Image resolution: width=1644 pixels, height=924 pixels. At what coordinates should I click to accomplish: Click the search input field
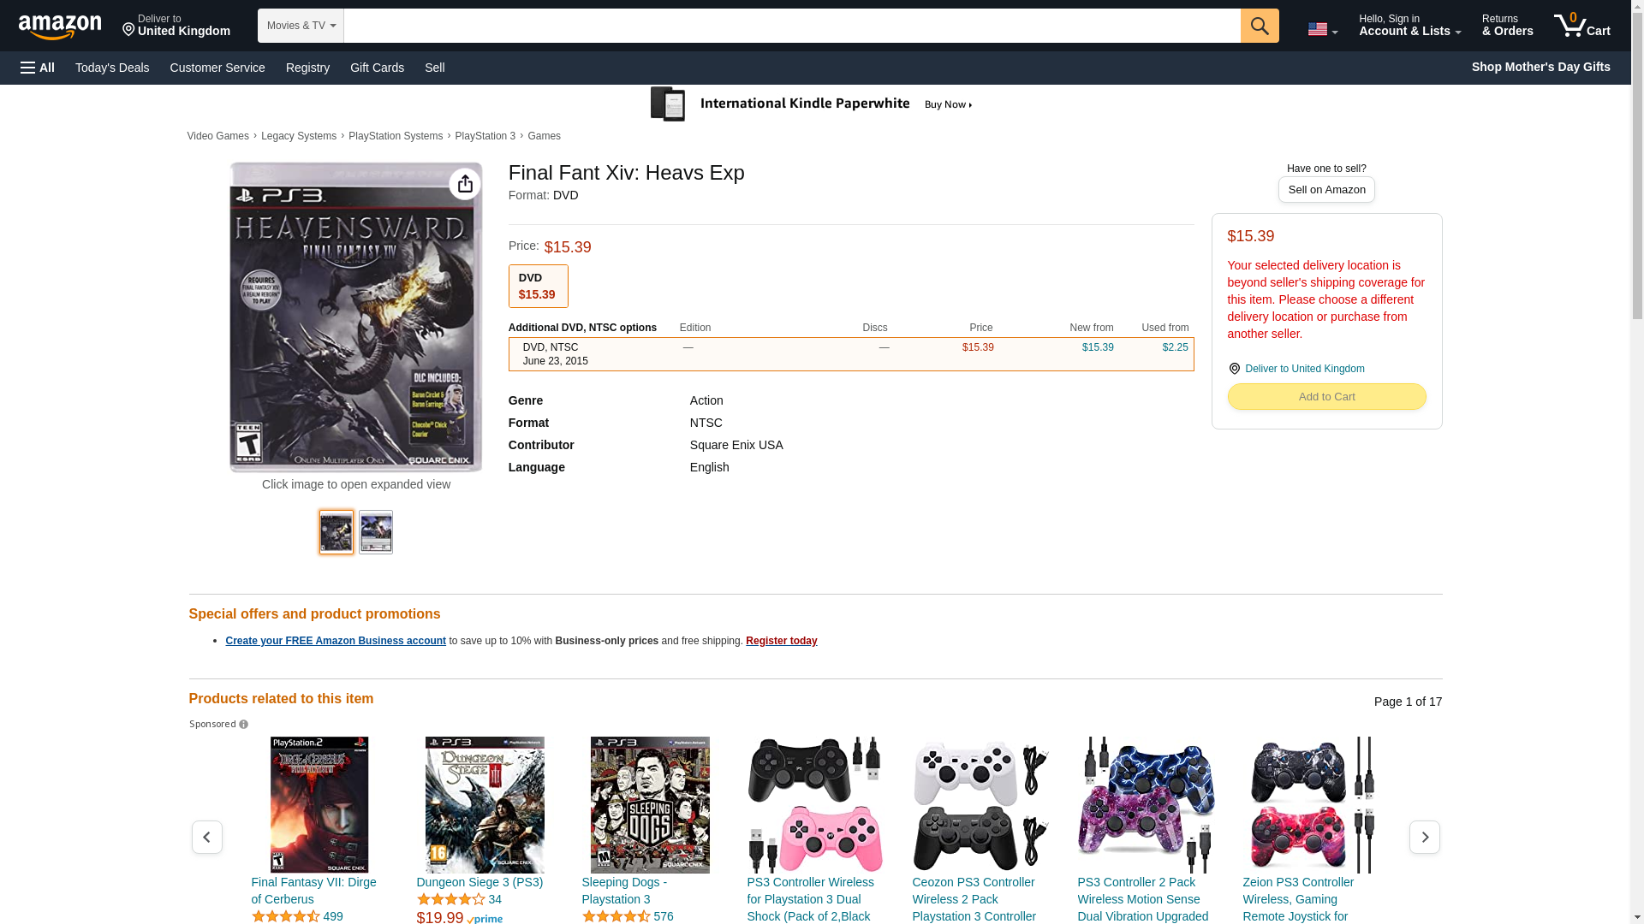(x=791, y=26)
